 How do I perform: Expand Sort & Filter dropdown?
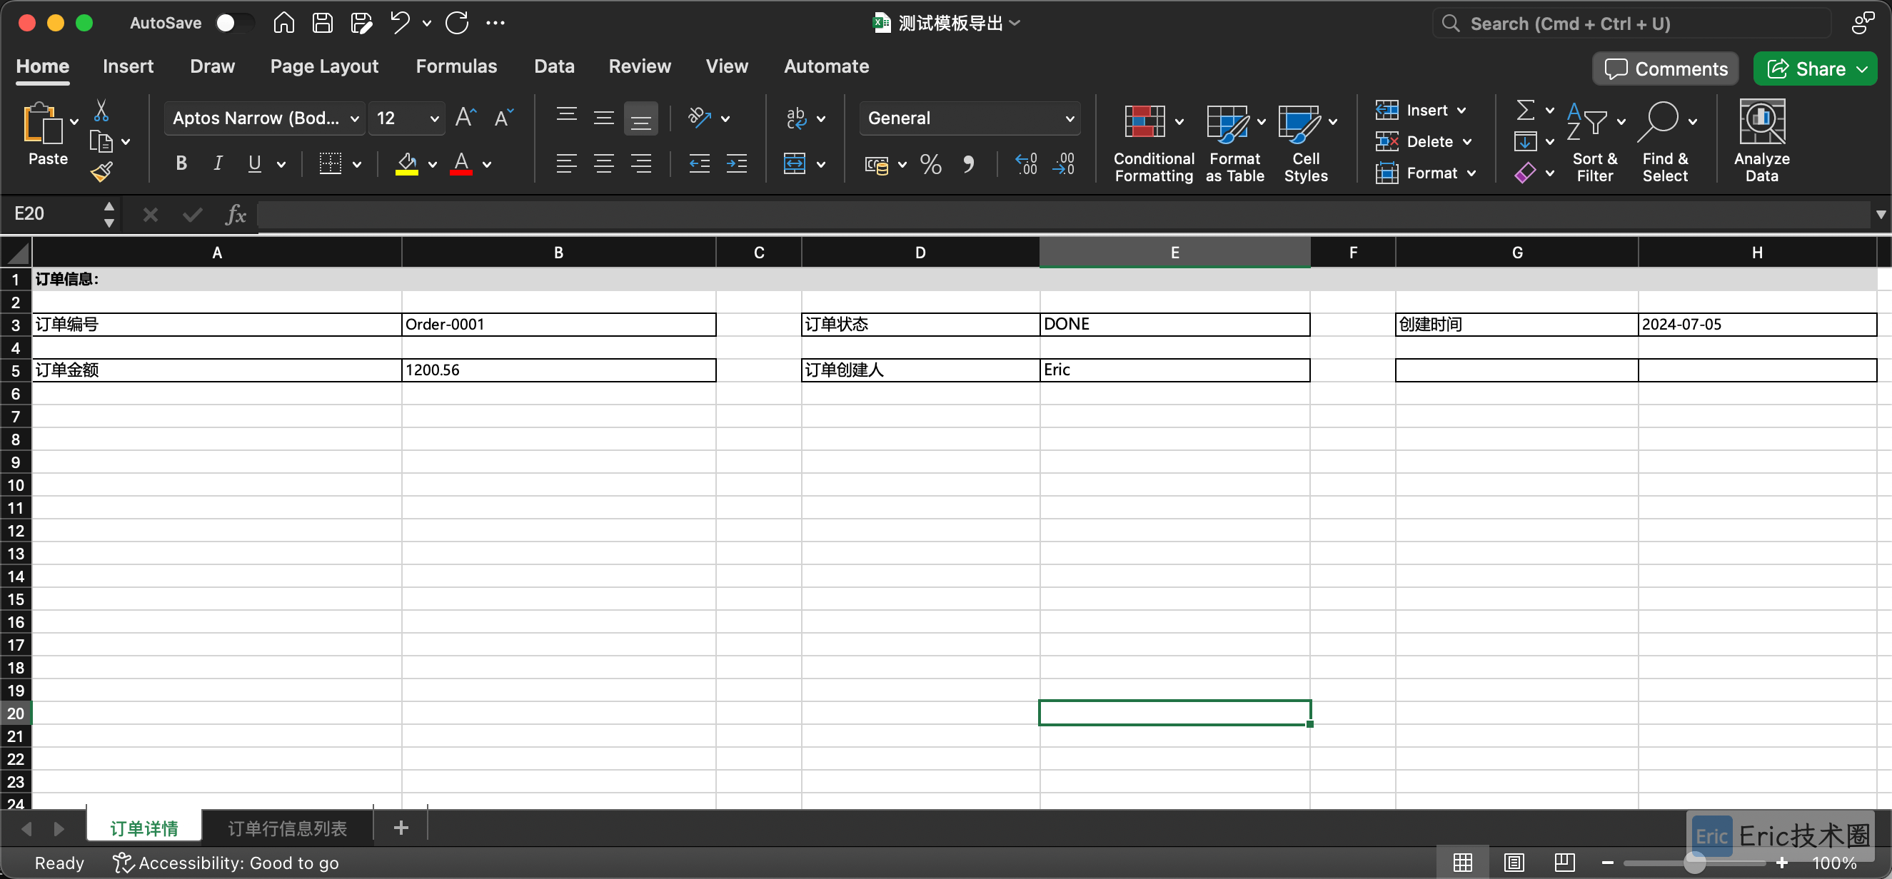[1620, 122]
